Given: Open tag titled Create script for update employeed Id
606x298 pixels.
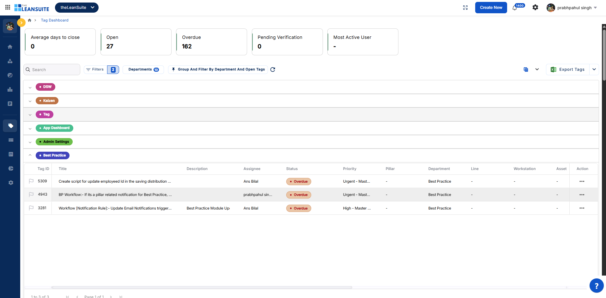Looking at the screenshot, I should 115,181.
